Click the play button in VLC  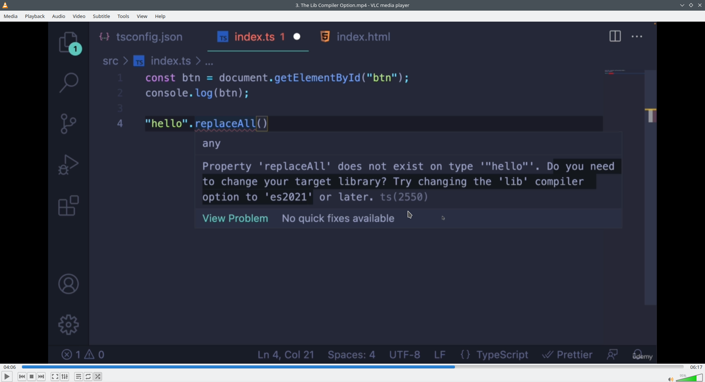click(7, 377)
